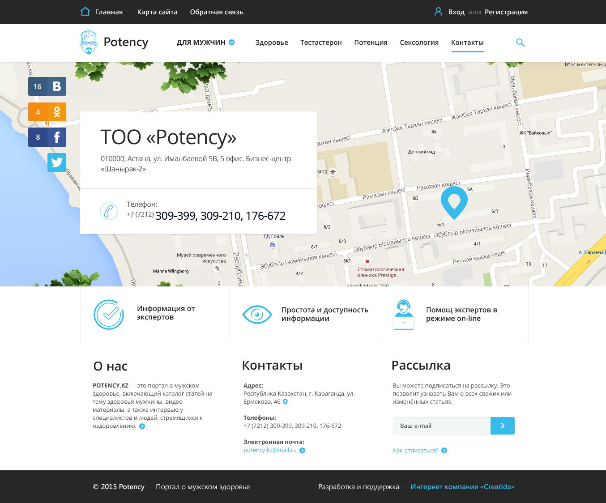
Task: Share via Odnoklassniki button
Action: pos(47,112)
